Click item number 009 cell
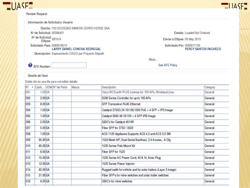This screenshot has width=250, height=188. click(x=30, y=140)
